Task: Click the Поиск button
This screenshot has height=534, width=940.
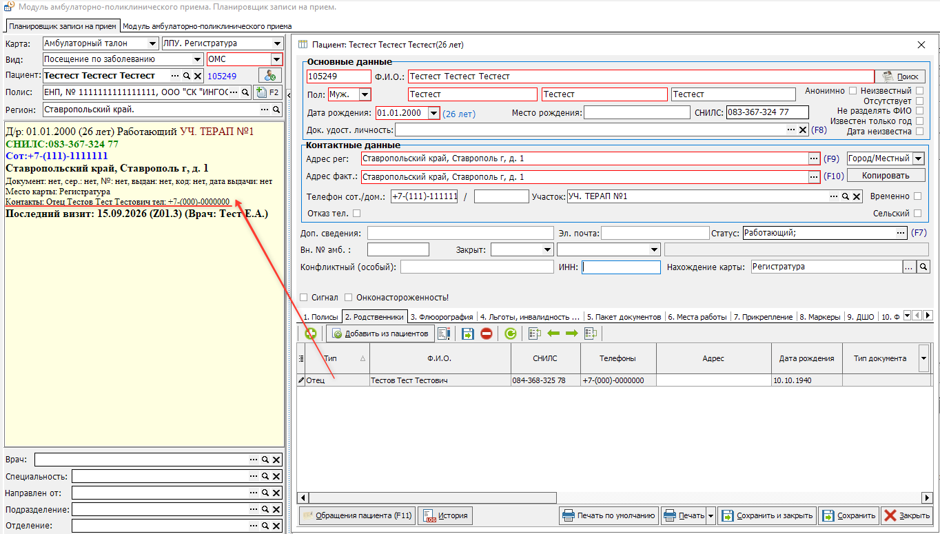Action: (900, 76)
